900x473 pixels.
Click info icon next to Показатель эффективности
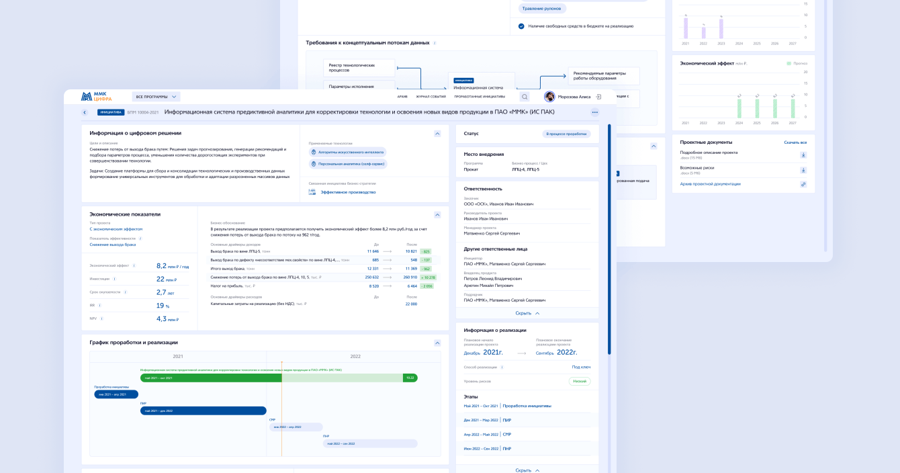[140, 239]
